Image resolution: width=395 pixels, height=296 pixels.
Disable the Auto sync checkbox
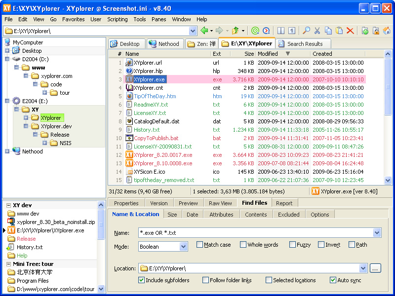click(x=333, y=280)
